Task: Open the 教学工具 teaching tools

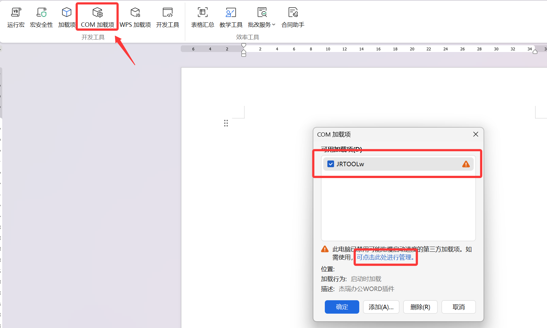Action: pos(231,18)
